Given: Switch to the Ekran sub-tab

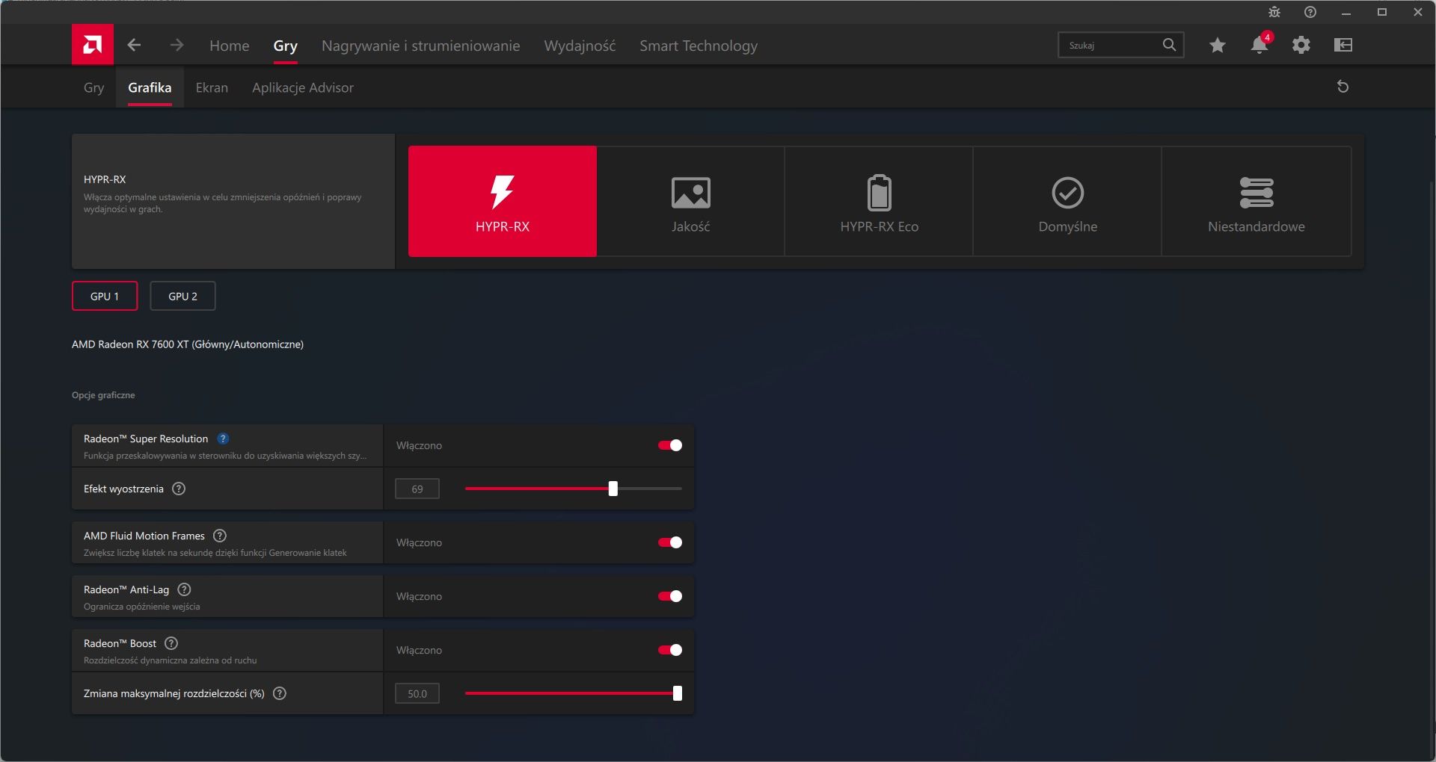Looking at the screenshot, I should point(212,87).
